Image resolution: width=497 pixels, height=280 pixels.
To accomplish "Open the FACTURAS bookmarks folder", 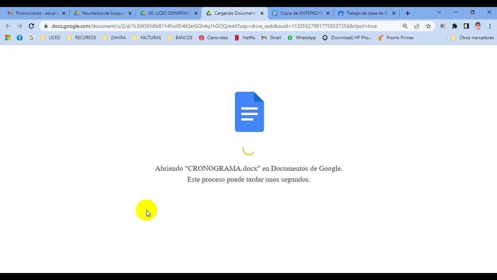I will [147, 38].
